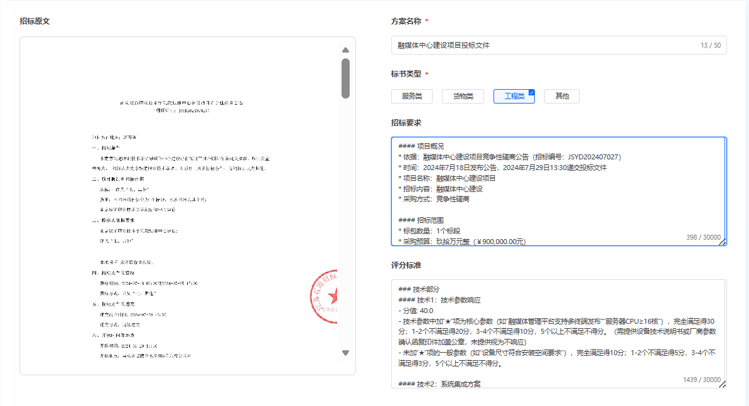Select the 货物类 bid type

point(463,96)
